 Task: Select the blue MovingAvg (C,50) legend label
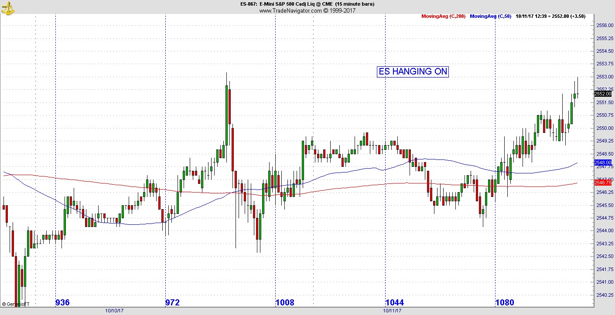click(x=491, y=17)
